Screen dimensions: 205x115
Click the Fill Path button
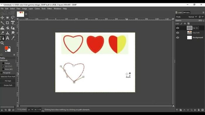tap(8, 81)
